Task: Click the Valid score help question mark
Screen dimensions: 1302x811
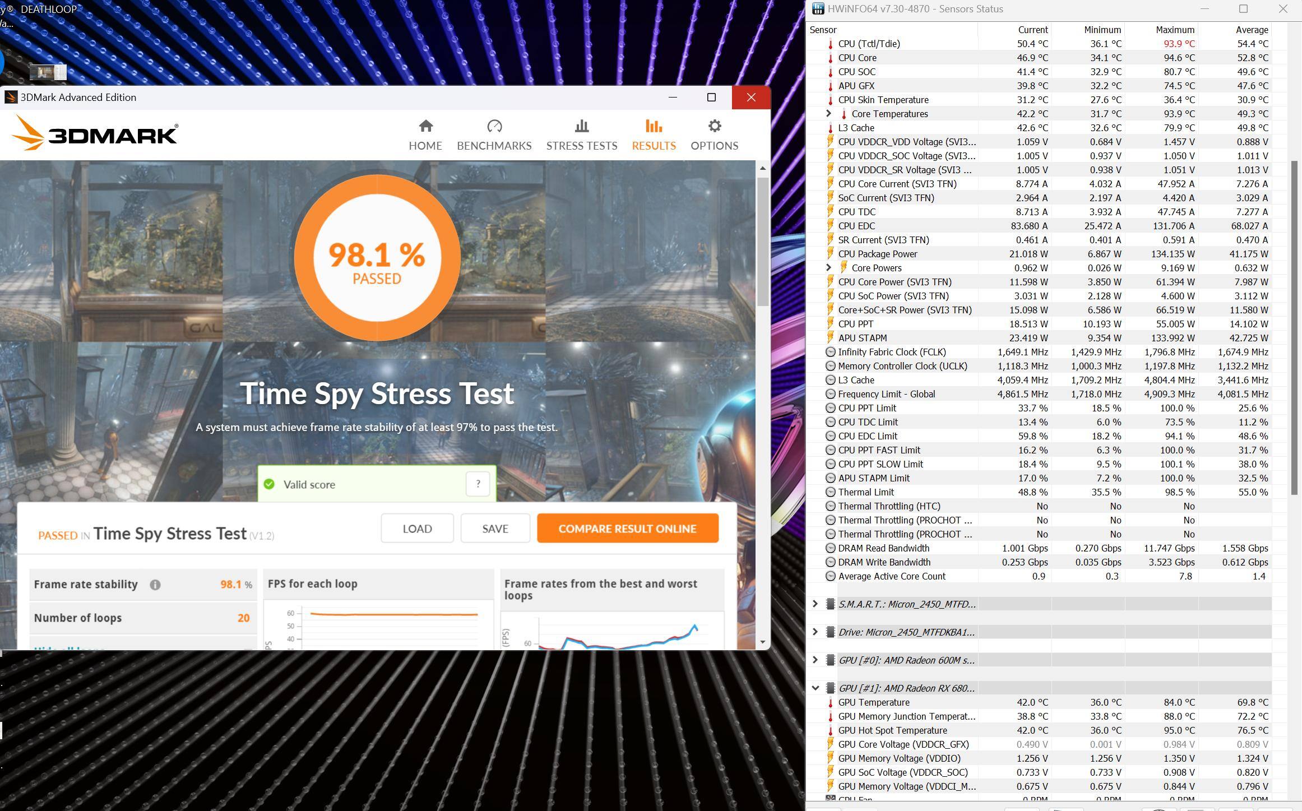Action: point(478,484)
